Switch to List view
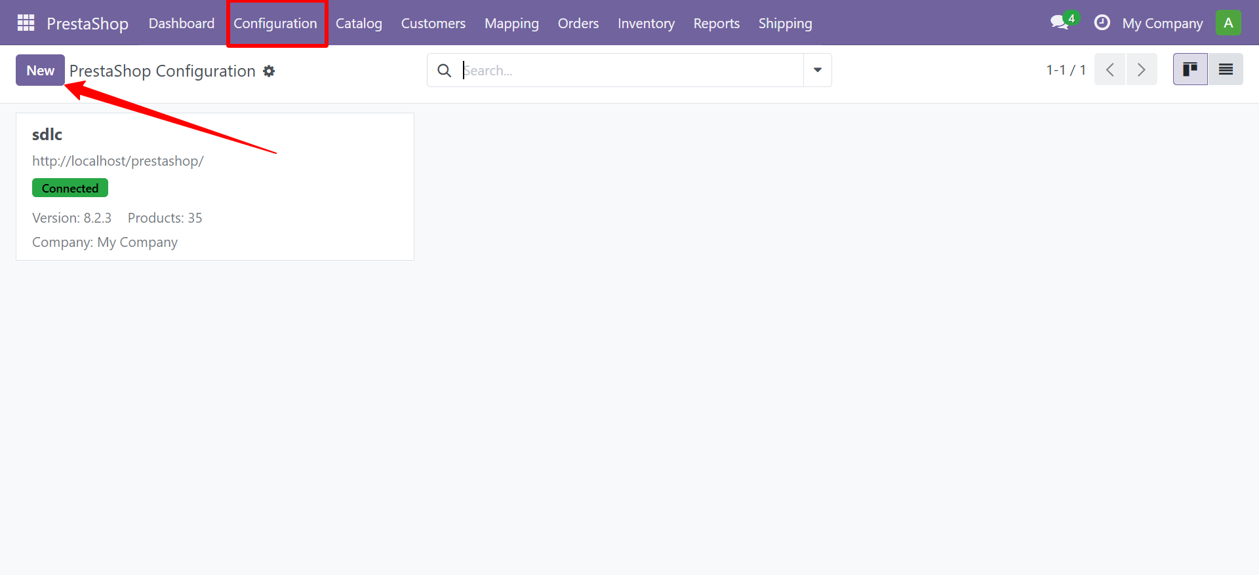This screenshot has width=1259, height=575. [1226, 69]
